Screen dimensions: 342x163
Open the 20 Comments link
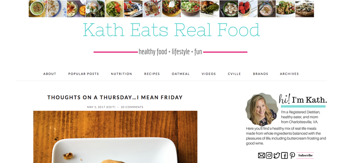[x=132, y=107]
